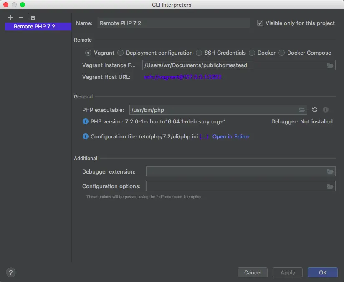
Task: Toggle Visible only for this project
Action: click(260, 23)
